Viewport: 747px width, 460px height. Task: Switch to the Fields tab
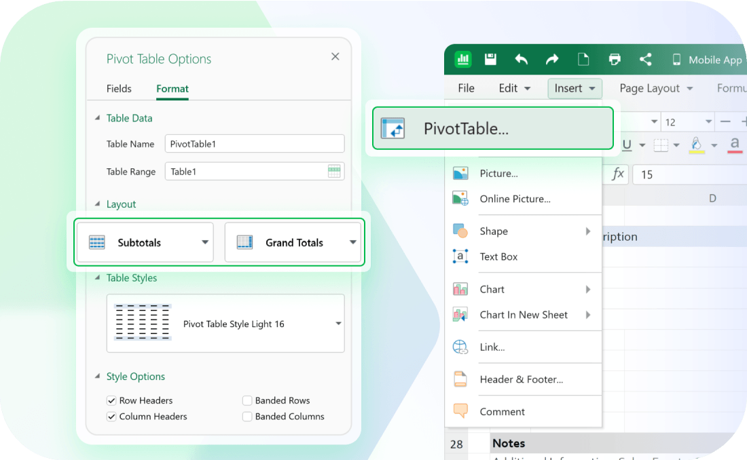(119, 89)
